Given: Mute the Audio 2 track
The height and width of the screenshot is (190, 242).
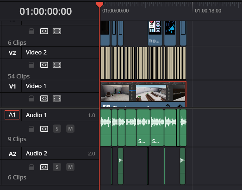Looking at the screenshot, I should click(70, 167).
